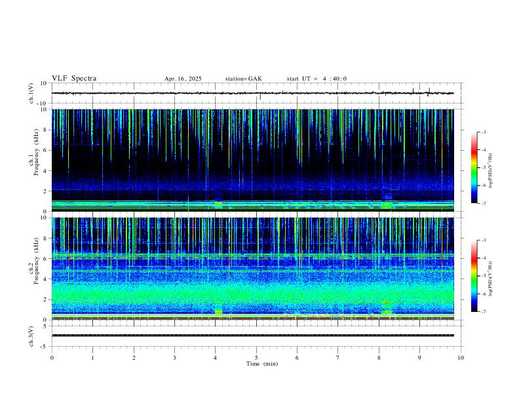519x401 pixels.
Task: Click the green burst near 4 min in ch.2 spectrogram
Action: tap(218, 311)
